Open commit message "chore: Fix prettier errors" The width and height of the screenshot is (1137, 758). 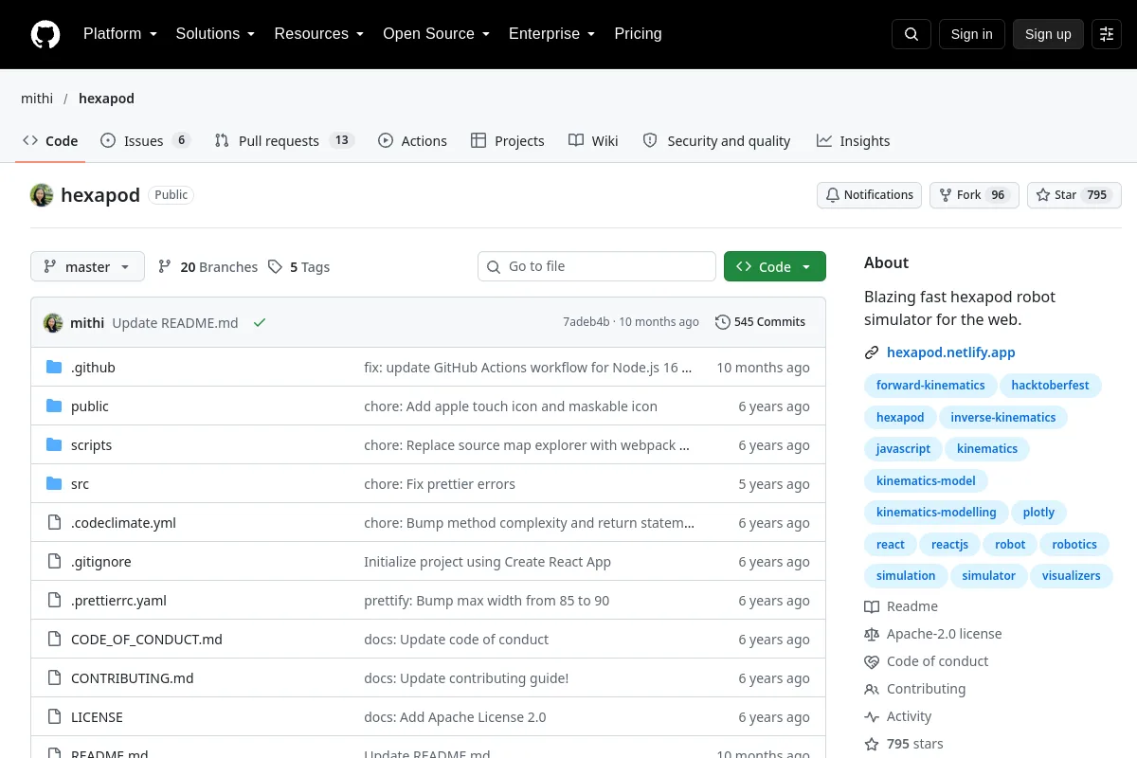[x=440, y=484]
